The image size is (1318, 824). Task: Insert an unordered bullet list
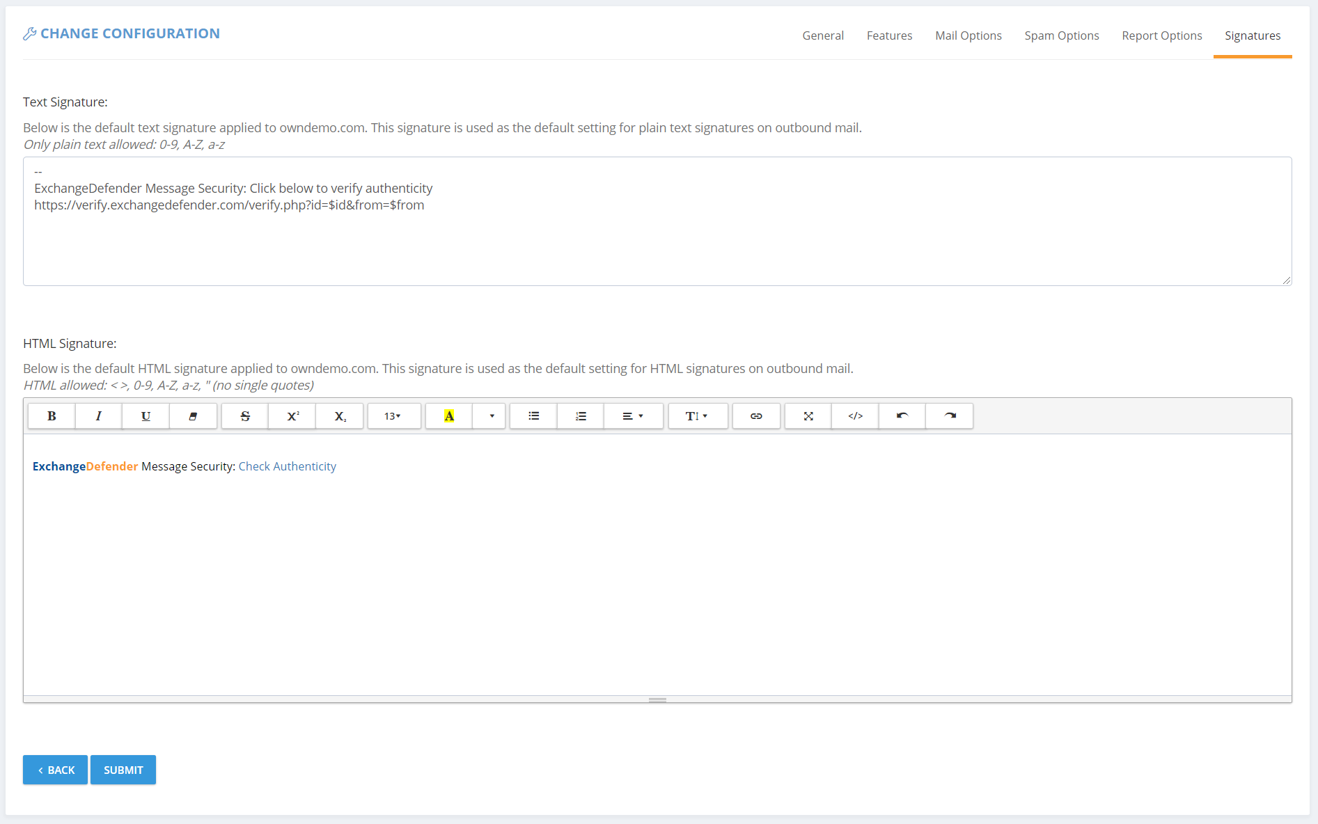534,416
